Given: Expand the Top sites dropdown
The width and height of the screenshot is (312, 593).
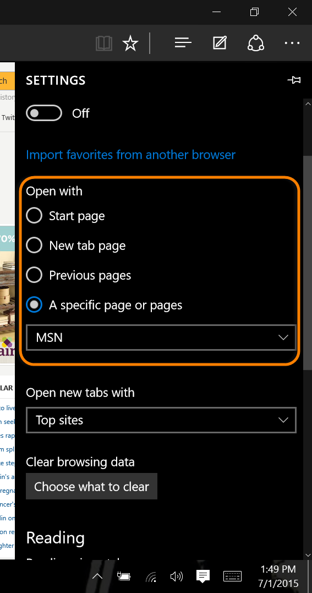Looking at the screenshot, I should (x=161, y=420).
